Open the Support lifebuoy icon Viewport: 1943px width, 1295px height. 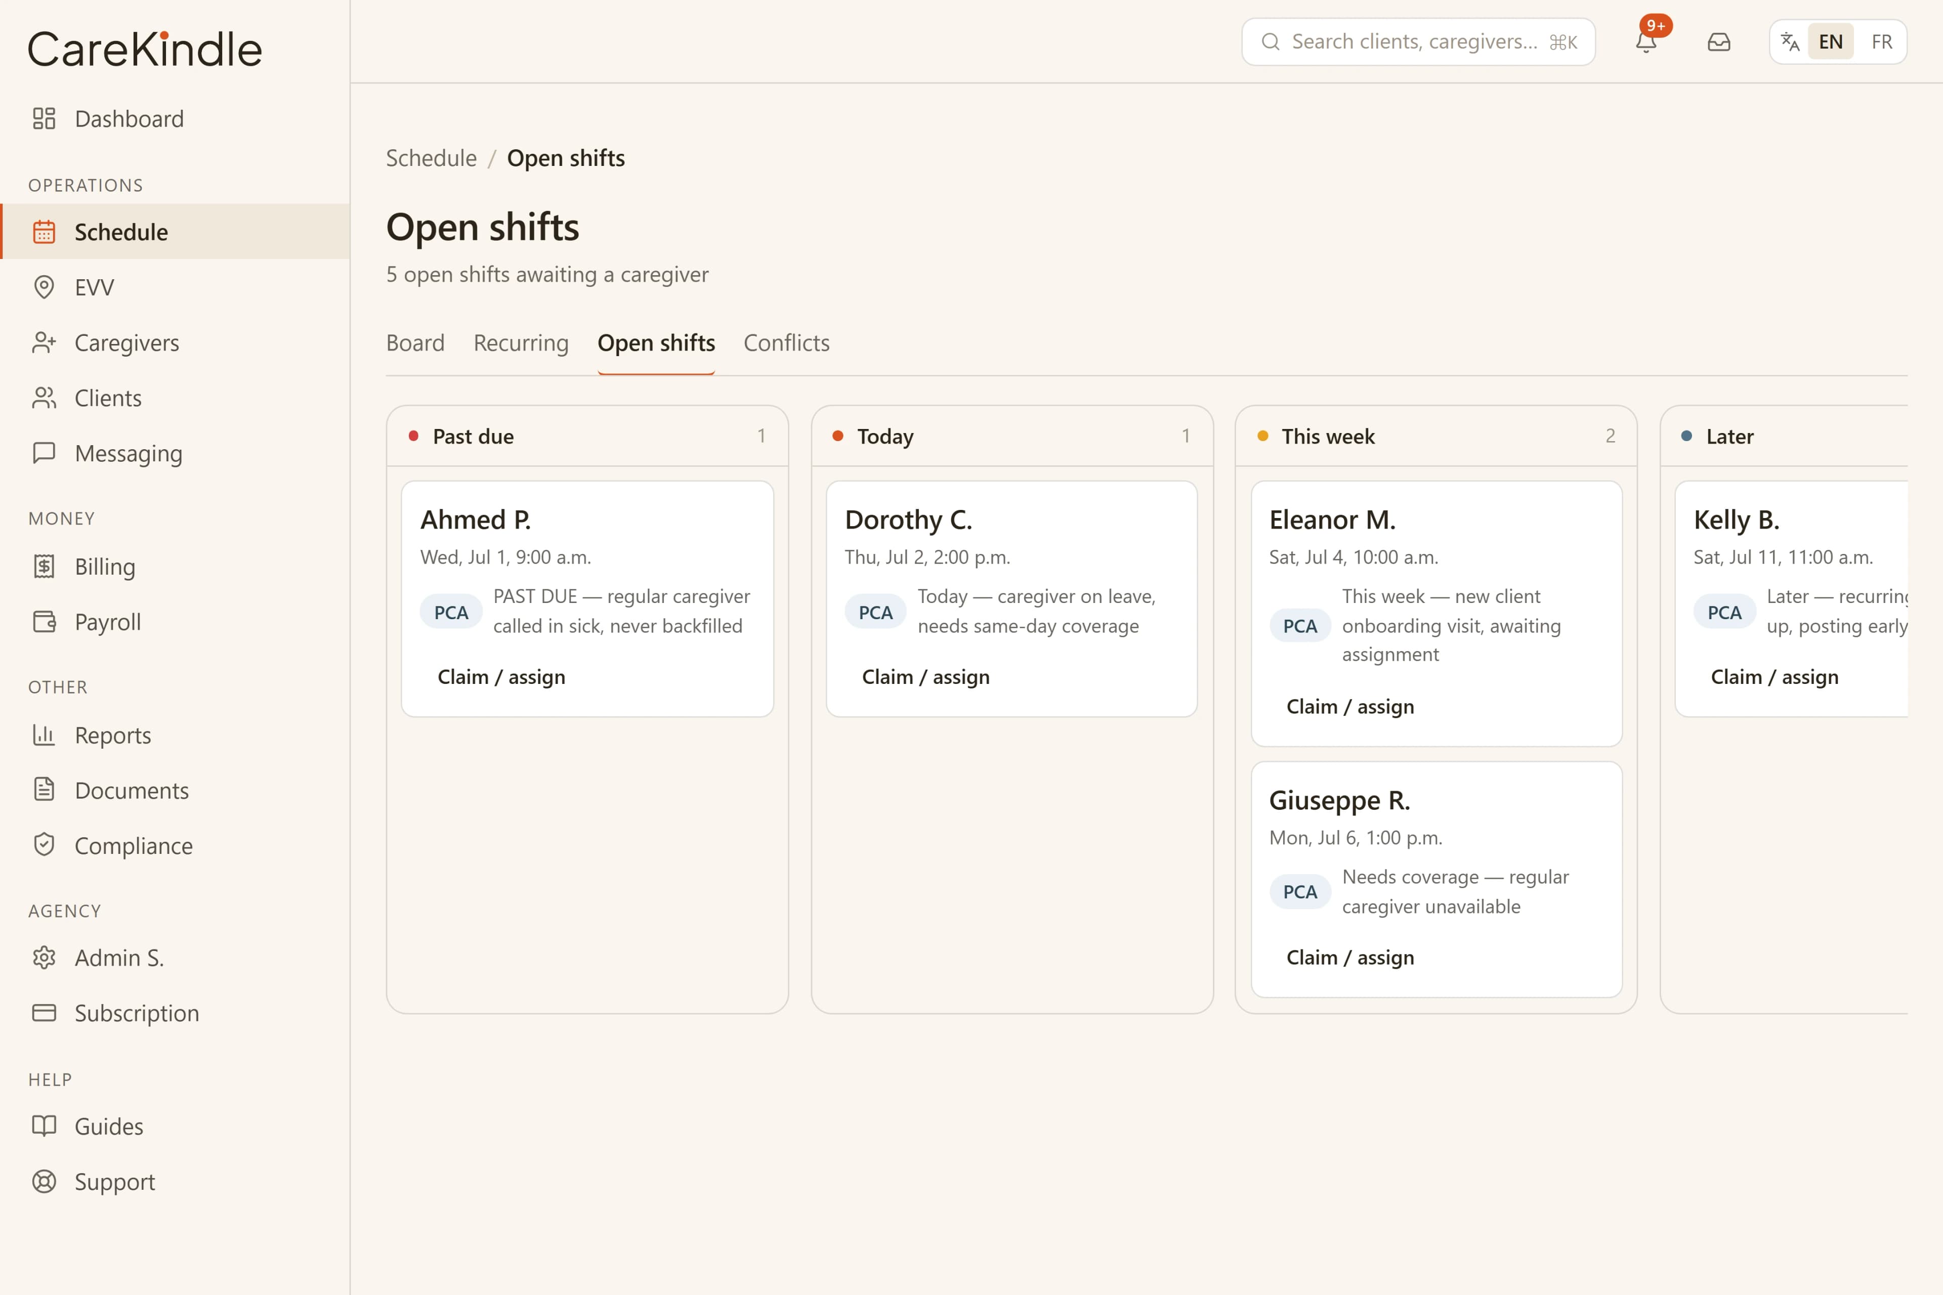[x=44, y=1181]
